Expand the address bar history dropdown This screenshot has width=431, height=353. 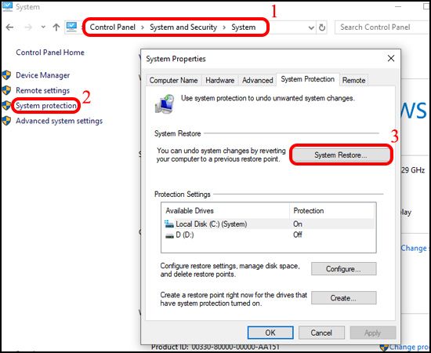(311, 27)
